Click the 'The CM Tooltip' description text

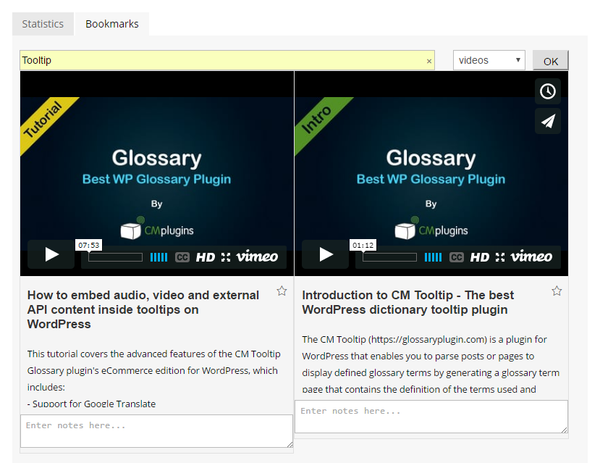pyautogui.click(x=431, y=364)
